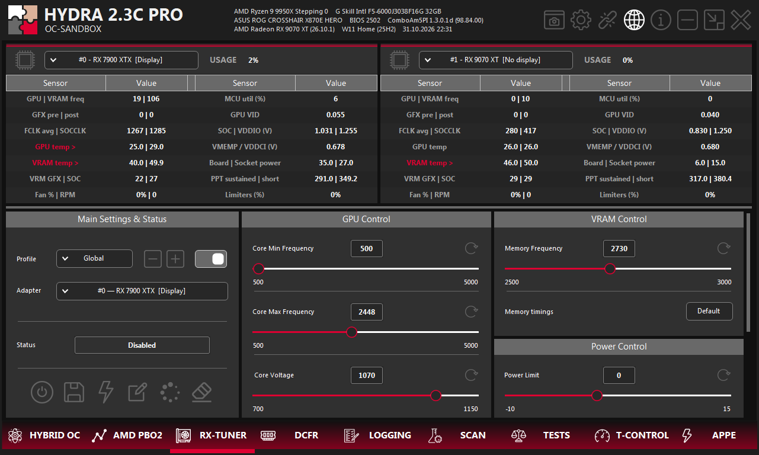Toggle the switch next to the Profile dropdown
The width and height of the screenshot is (759, 455).
[x=211, y=259]
